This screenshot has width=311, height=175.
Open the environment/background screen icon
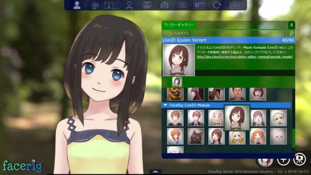(112, 5)
